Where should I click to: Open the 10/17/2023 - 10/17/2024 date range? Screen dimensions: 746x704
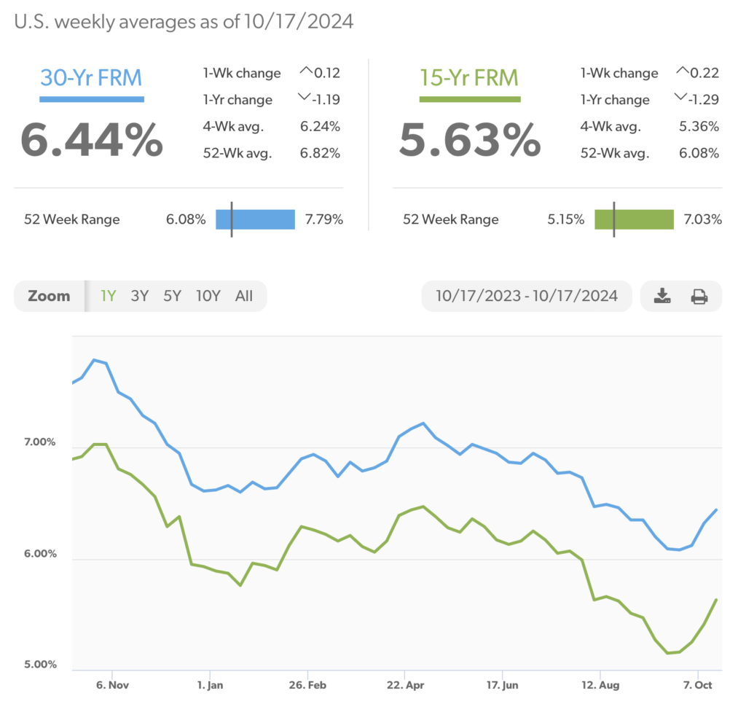(x=527, y=296)
